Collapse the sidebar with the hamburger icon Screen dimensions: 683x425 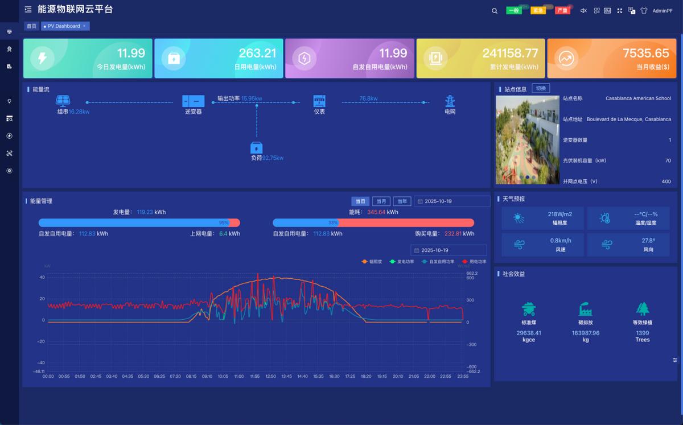[x=28, y=10]
